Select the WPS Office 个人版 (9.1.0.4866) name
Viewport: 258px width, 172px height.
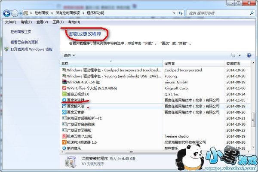[x=92, y=88]
